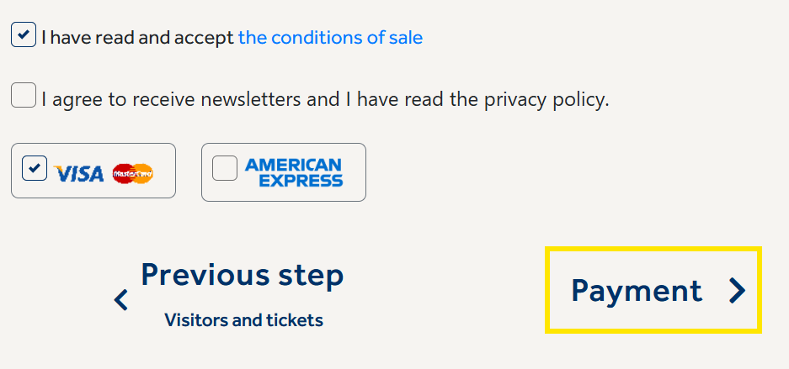789x369 pixels.
Task: Uncheck the conditions of sale checkbox
Action: click(24, 35)
